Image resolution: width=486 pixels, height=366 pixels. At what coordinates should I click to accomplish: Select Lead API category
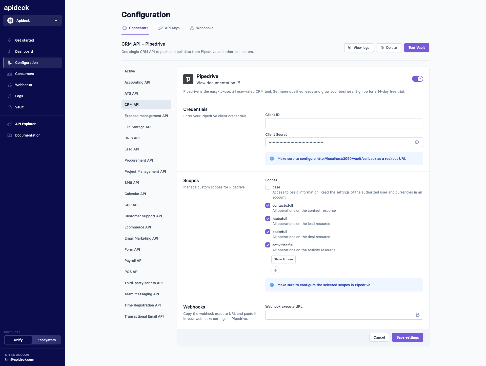pos(146,149)
